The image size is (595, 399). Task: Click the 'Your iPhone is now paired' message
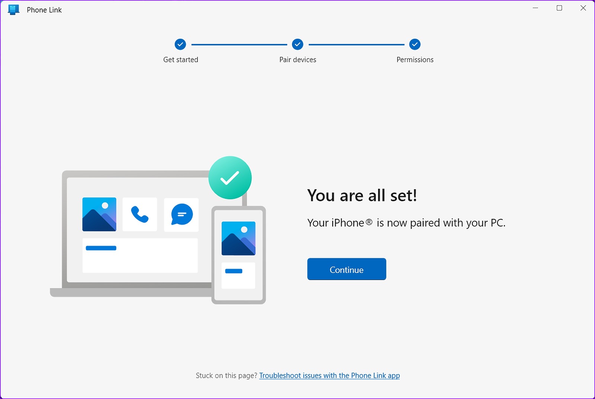406,223
